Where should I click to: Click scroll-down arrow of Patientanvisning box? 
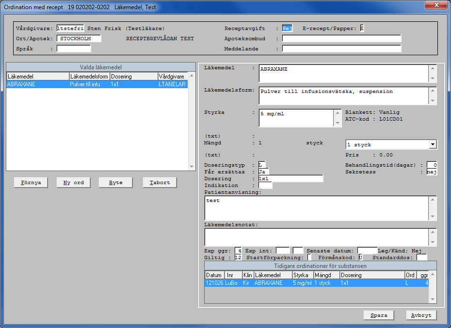[433, 217]
